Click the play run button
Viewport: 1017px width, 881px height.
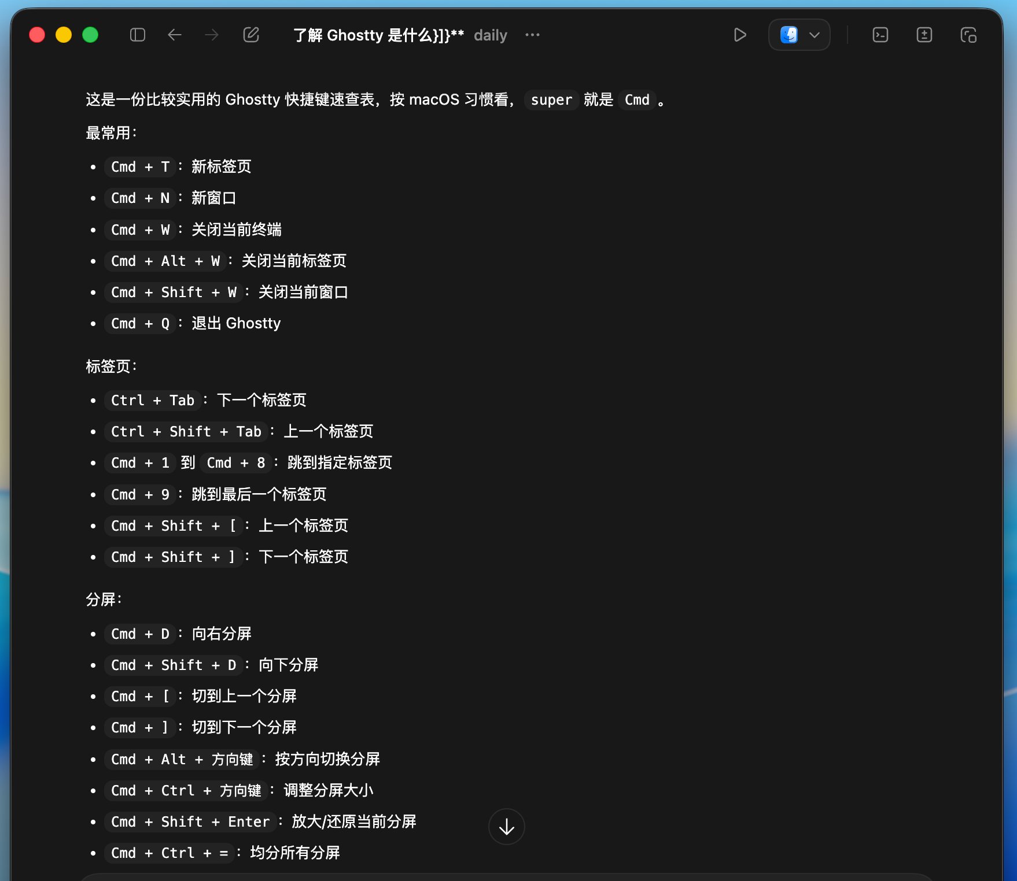[739, 35]
